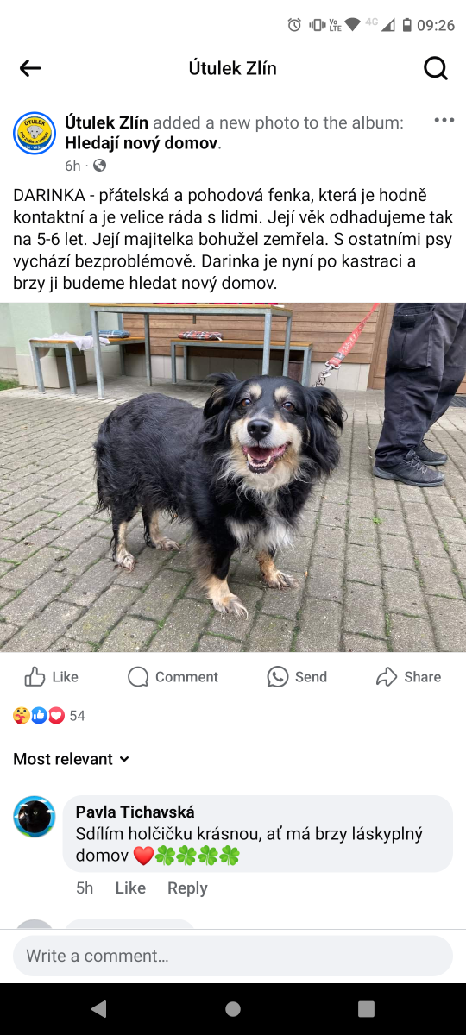Image resolution: width=466 pixels, height=1035 pixels.
Task: Open the Hledají nový domov album link
Action: pyautogui.click(x=142, y=143)
